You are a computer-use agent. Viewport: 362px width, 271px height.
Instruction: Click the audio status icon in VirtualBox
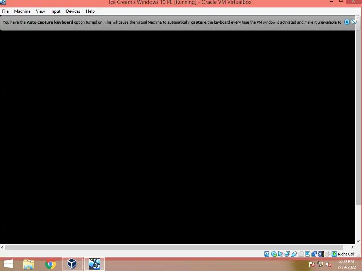pos(280,254)
